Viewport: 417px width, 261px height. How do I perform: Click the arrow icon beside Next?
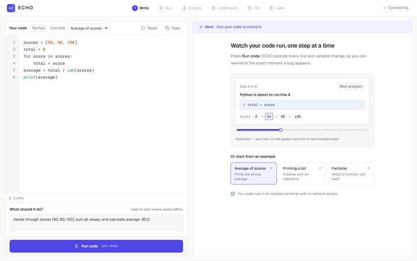[201, 27]
